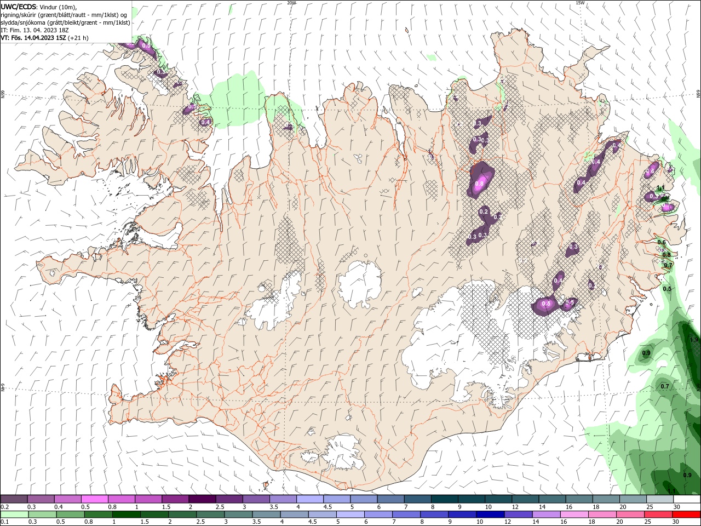The width and height of the screenshot is (701, 526).
Task: Select gray-green swatch between 3 and 3.5, bottom row
Action: pyautogui.click(x=239, y=514)
